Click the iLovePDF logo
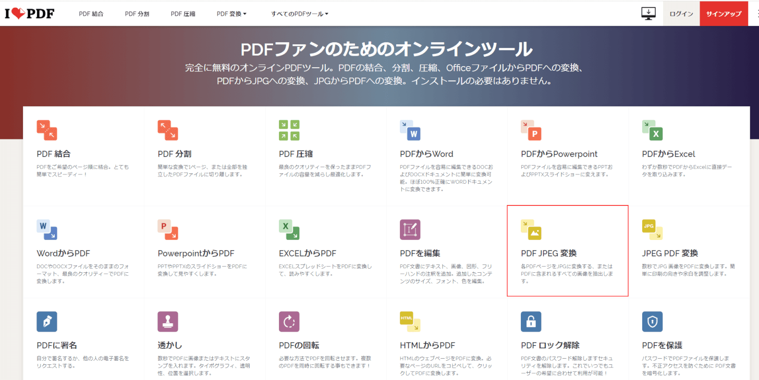 [x=30, y=14]
